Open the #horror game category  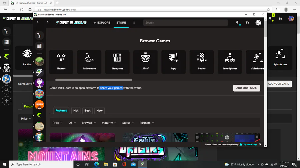(61, 62)
